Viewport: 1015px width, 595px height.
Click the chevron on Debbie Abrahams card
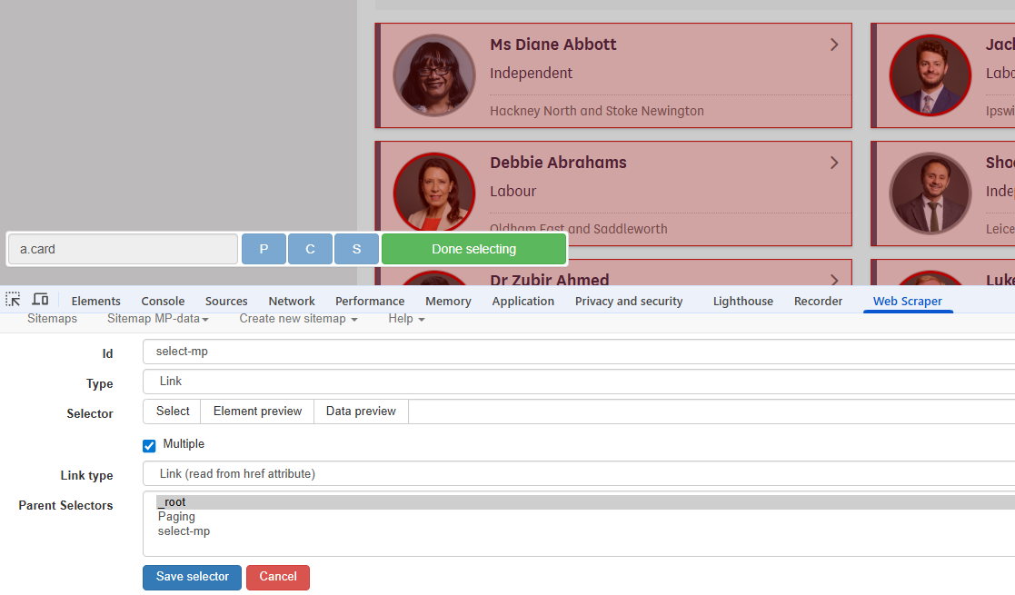pos(834,162)
